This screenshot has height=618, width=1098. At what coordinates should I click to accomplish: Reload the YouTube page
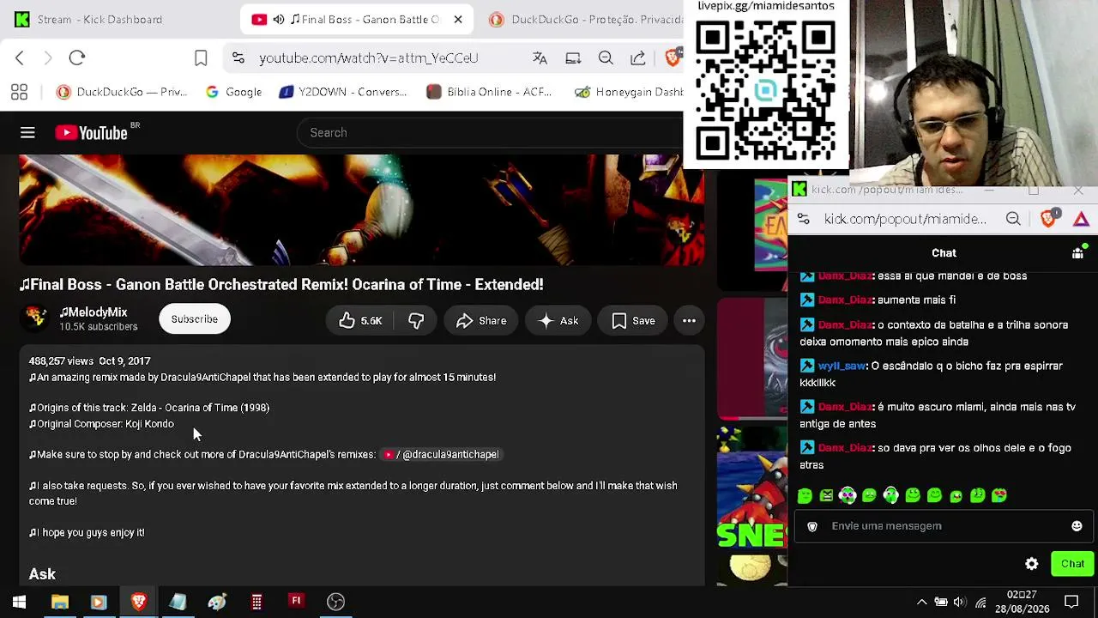click(x=77, y=58)
